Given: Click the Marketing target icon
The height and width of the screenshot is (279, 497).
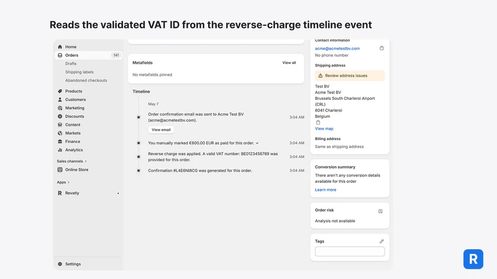Looking at the screenshot, I should click(x=60, y=108).
